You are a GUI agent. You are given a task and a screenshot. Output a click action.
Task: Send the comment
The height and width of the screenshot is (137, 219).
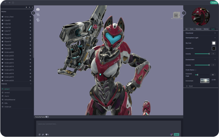pyautogui.click(x=176, y=134)
